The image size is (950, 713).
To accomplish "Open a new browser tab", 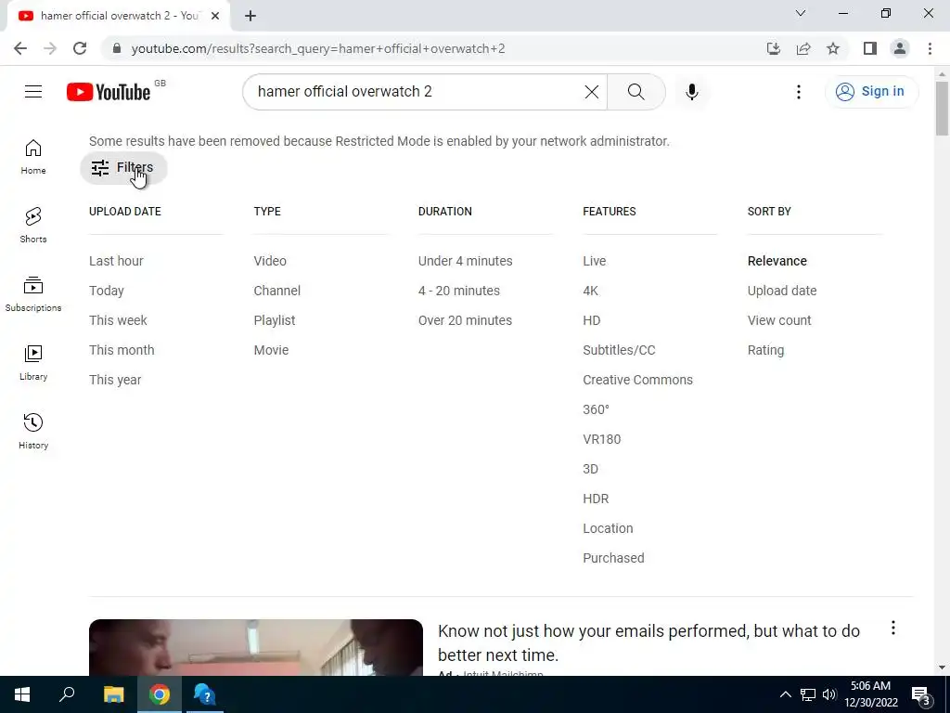I will pyautogui.click(x=250, y=16).
